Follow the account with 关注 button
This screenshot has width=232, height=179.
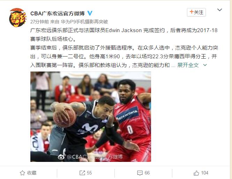196,12
